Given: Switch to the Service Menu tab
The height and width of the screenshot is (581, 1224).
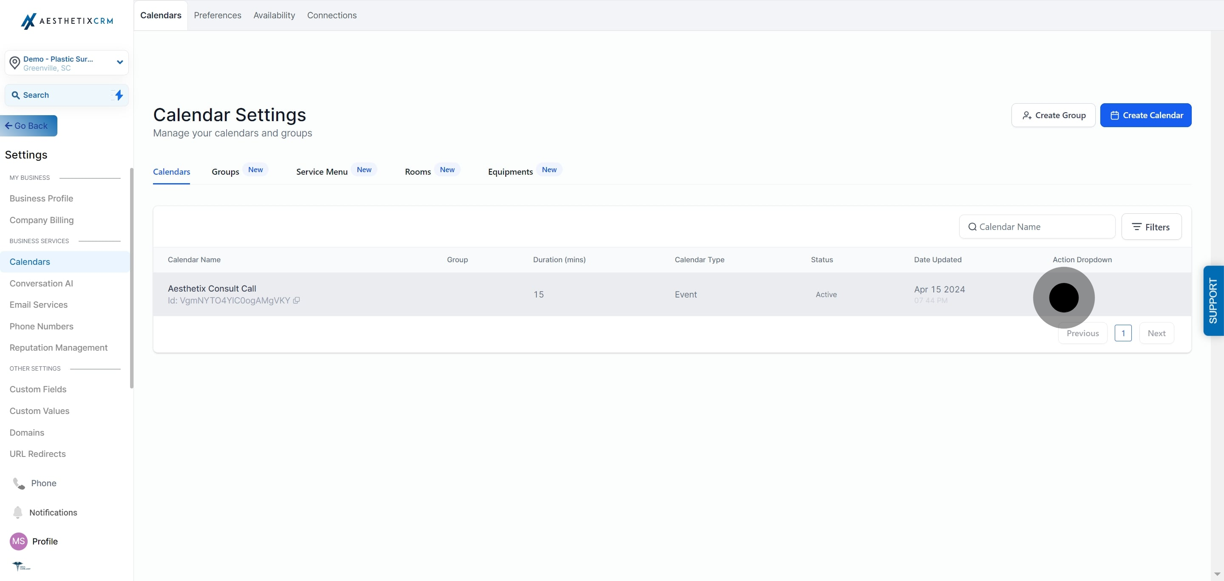Looking at the screenshot, I should (322, 172).
